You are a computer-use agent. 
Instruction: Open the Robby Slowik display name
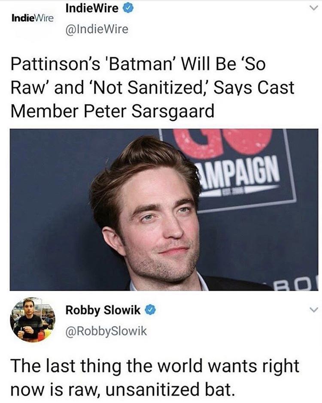(x=103, y=310)
